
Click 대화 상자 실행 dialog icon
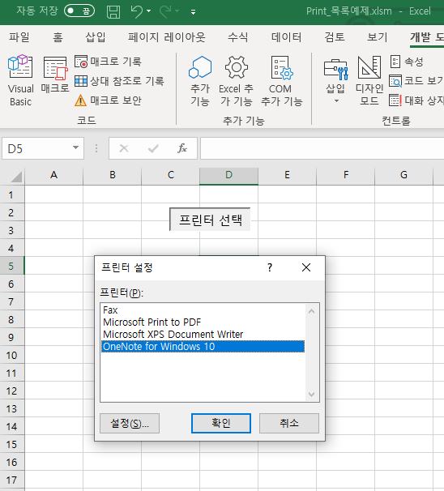(x=416, y=100)
